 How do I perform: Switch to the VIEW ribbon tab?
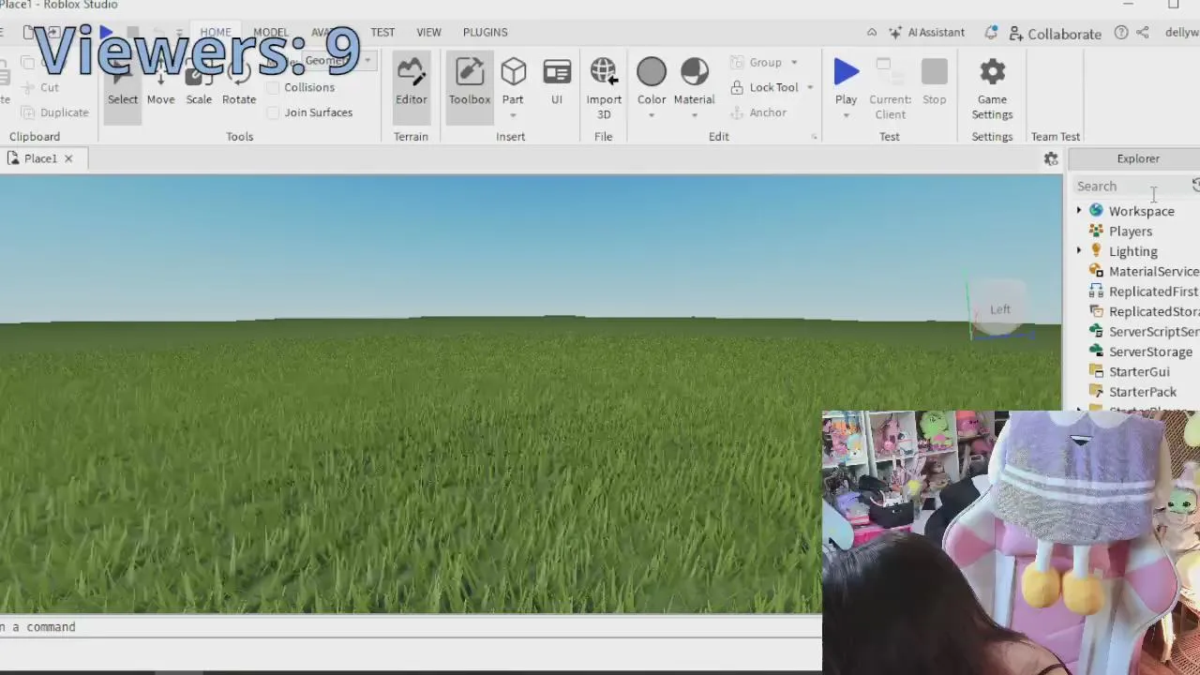428,32
